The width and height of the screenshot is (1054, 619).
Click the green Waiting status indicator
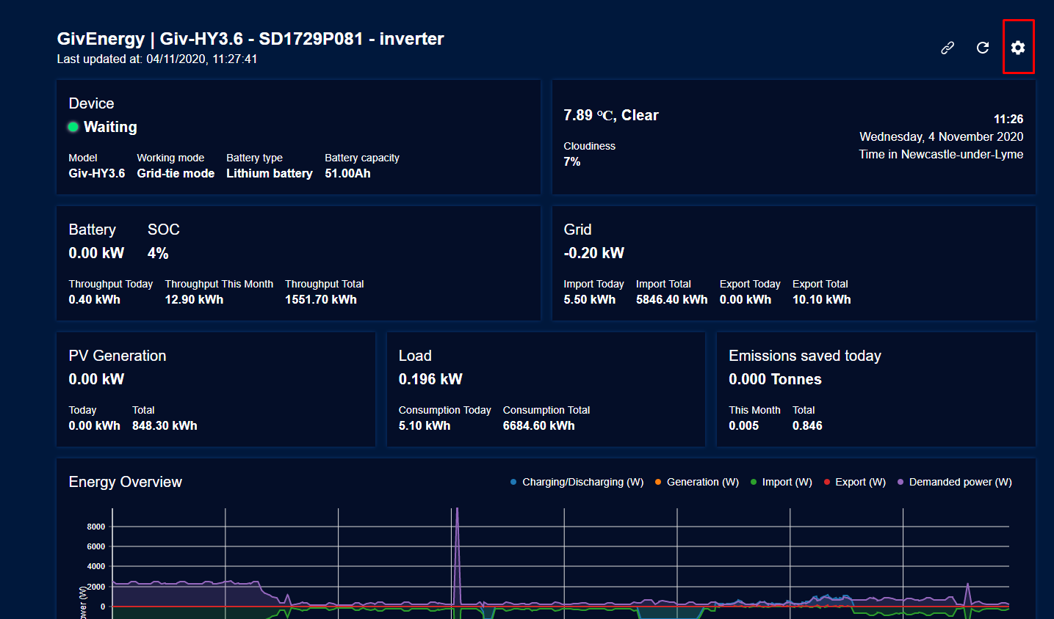[73, 127]
